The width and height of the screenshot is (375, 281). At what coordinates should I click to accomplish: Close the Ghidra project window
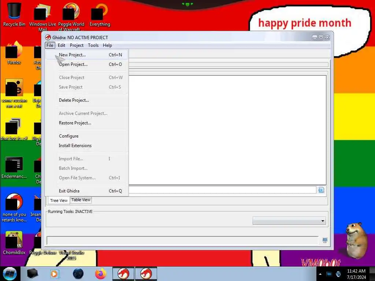pyautogui.click(x=327, y=38)
